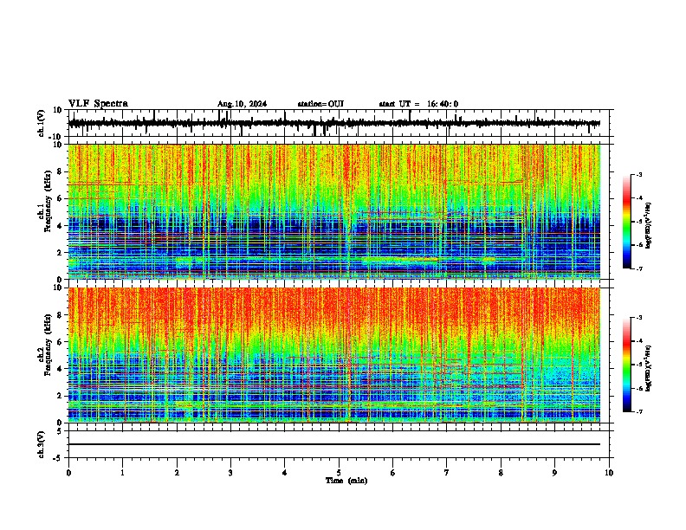The height and width of the screenshot is (530, 686).
Task: Click the time axis tick '0'
Action: [x=68, y=473]
